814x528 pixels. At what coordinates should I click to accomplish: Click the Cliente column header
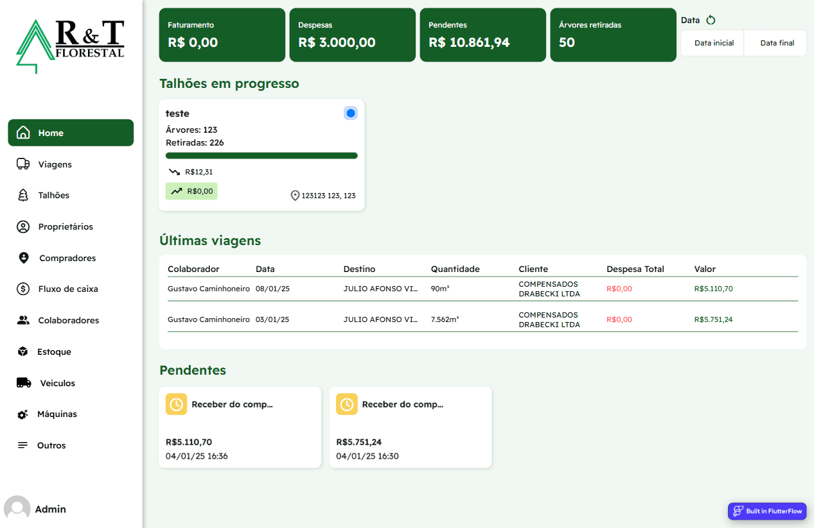533,269
